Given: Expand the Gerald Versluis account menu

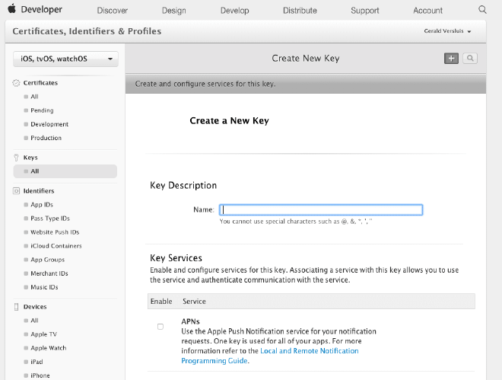Looking at the screenshot, I should [447, 31].
